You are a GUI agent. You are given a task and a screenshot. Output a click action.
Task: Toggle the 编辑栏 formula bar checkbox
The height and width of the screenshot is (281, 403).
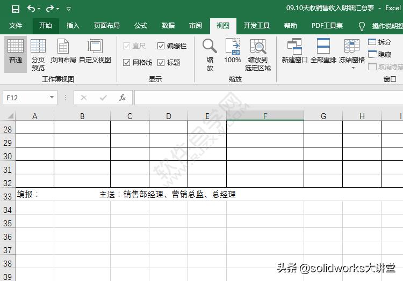[x=161, y=46]
